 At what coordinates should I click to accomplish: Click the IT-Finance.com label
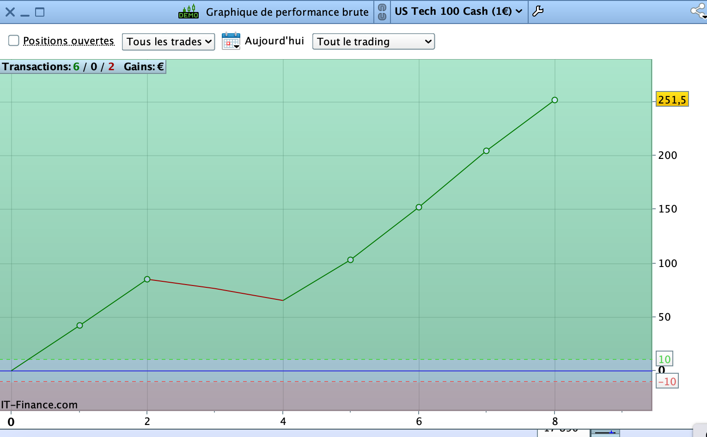pos(39,405)
